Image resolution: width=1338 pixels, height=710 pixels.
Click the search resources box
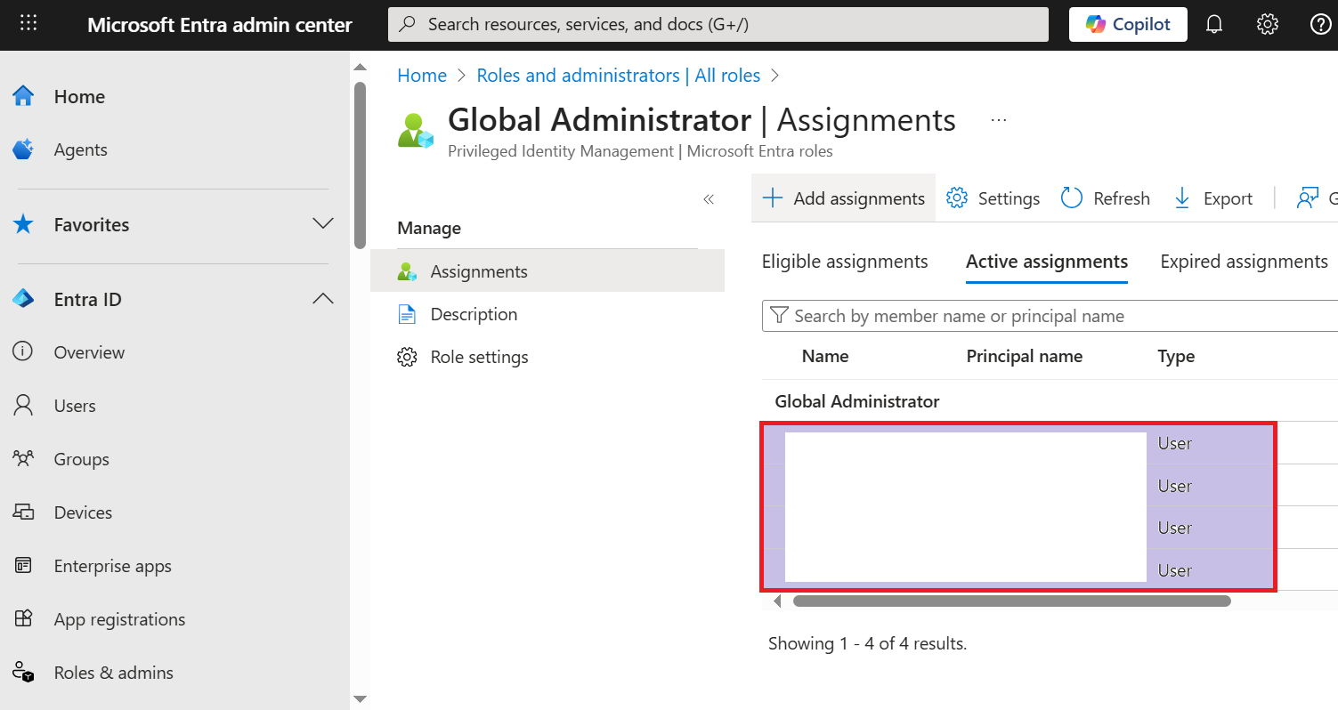coord(718,24)
